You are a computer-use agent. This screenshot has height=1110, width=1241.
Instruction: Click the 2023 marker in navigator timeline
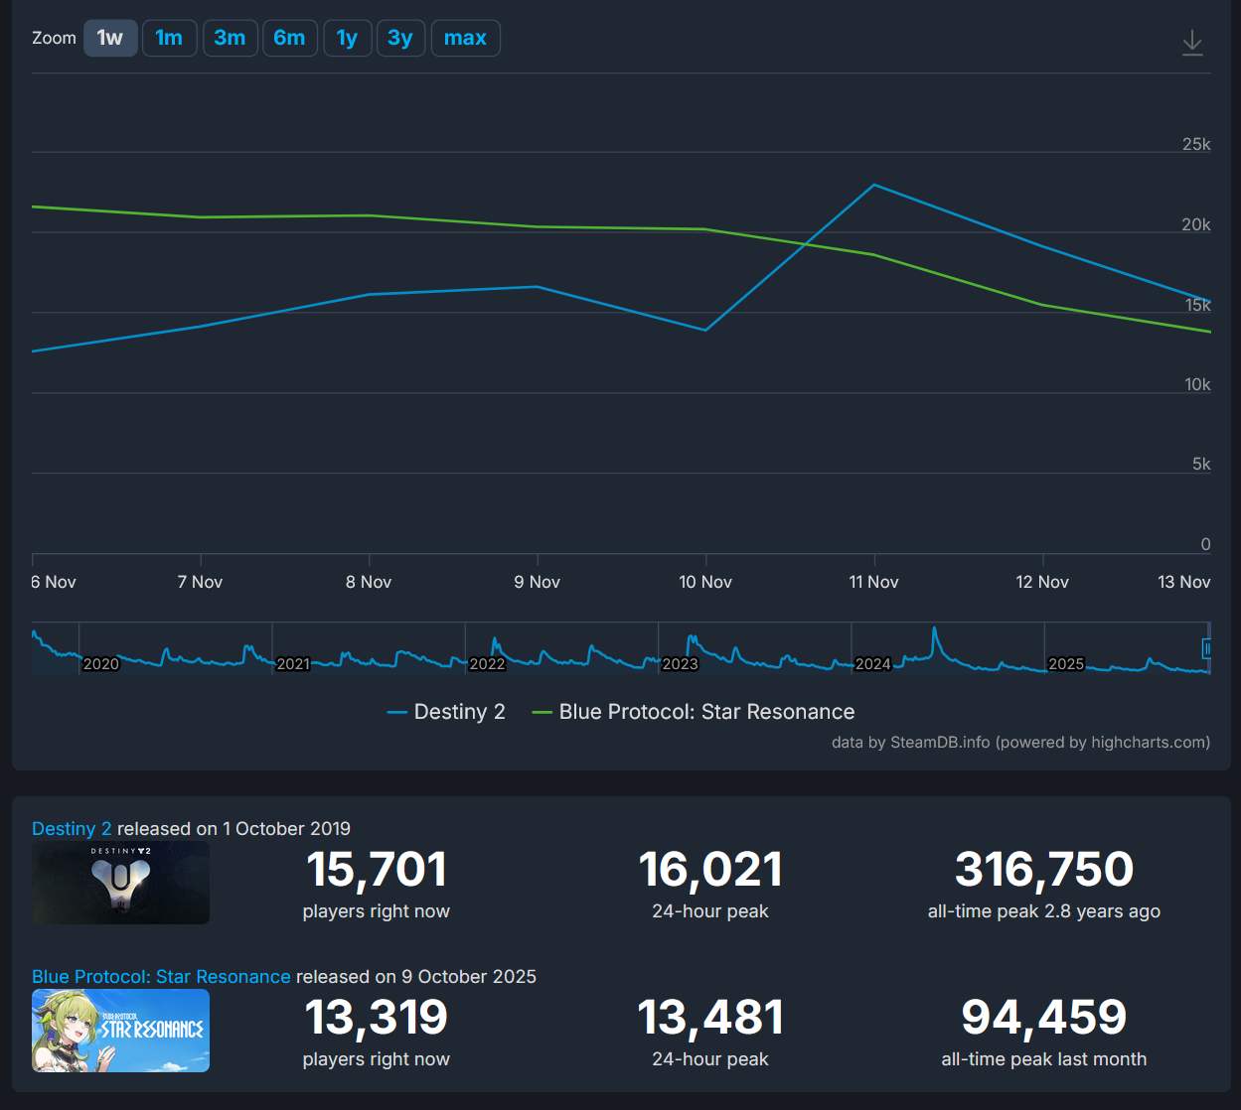(x=681, y=663)
